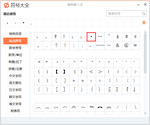Click the magnifier search icon
150x125 pixels.
point(144,13)
